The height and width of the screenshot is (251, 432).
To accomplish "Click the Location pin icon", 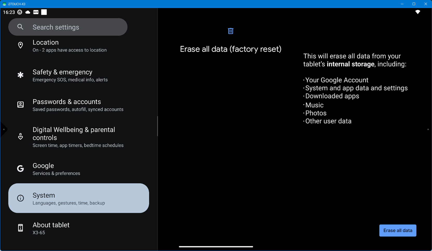I will click(x=20, y=45).
